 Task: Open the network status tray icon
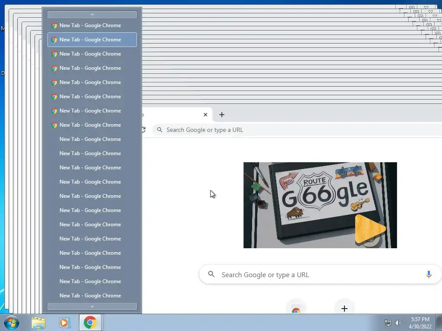pos(388,323)
